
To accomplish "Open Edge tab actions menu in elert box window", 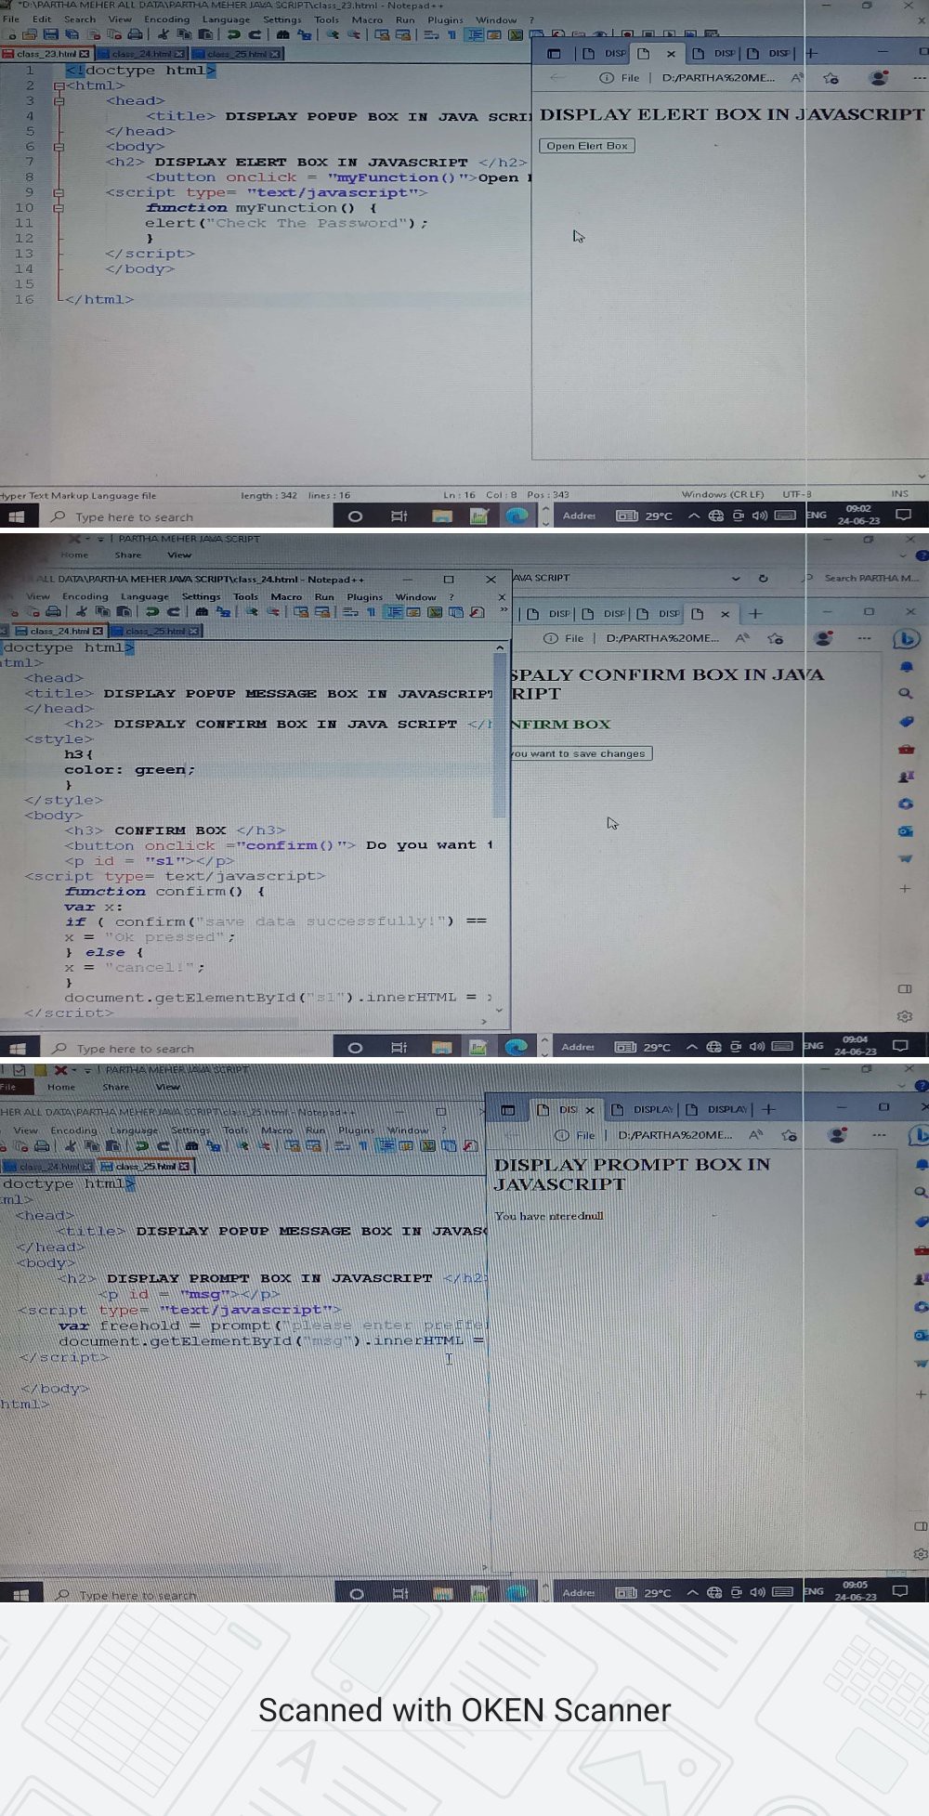I will click(x=554, y=54).
